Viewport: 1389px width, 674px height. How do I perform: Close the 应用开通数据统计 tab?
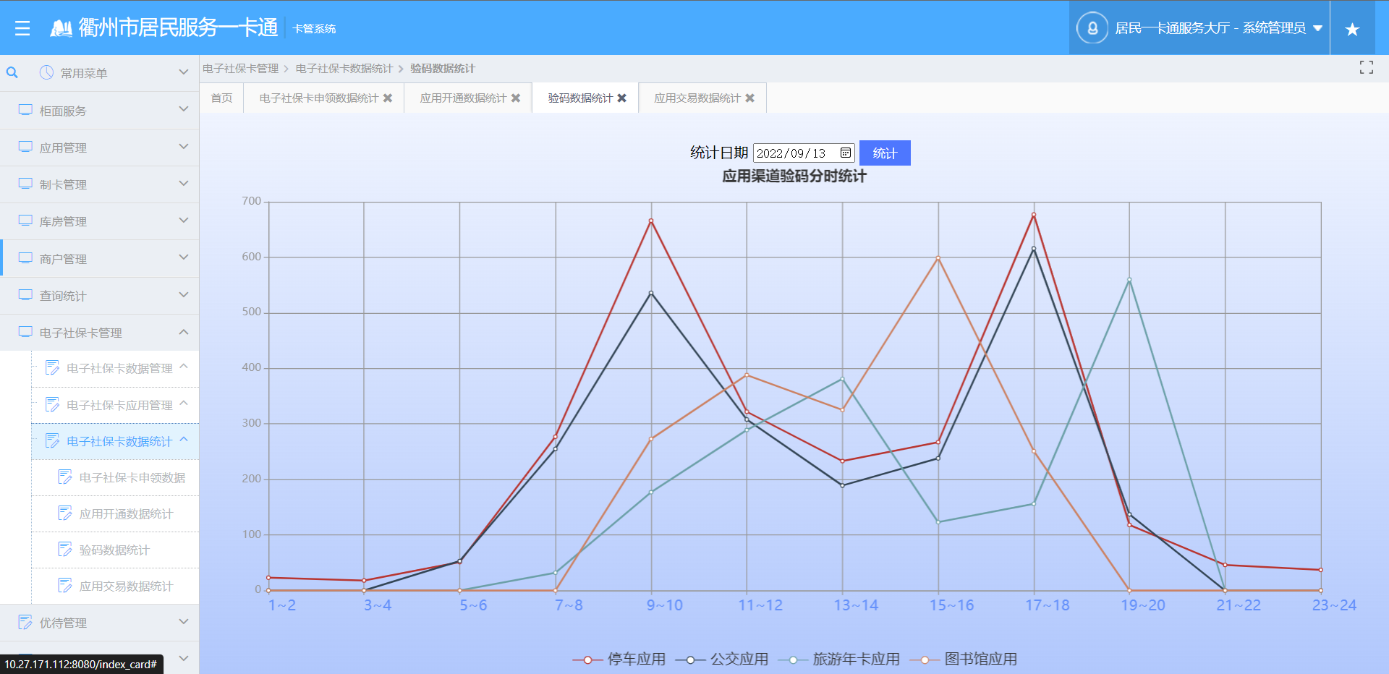click(516, 98)
